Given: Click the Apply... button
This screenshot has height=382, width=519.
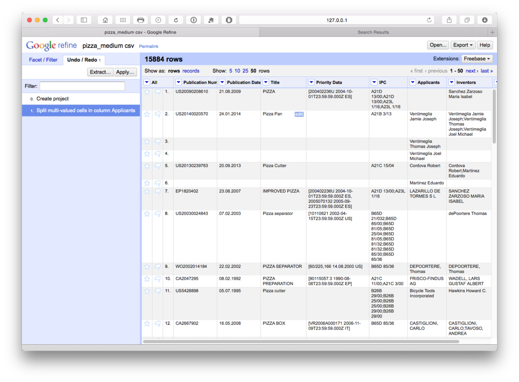Looking at the screenshot, I should (x=125, y=72).
